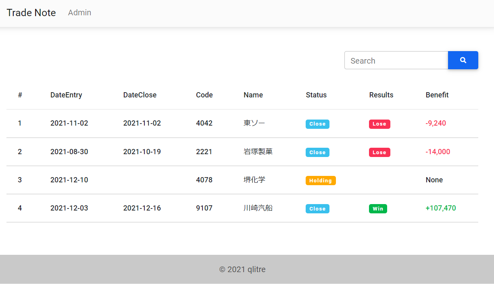Click the Benefit column header
The width and height of the screenshot is (494, 285).
pyautogui.click(x=437, y=95)
